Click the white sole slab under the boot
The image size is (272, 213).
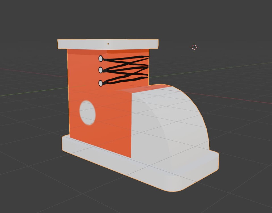141,163
